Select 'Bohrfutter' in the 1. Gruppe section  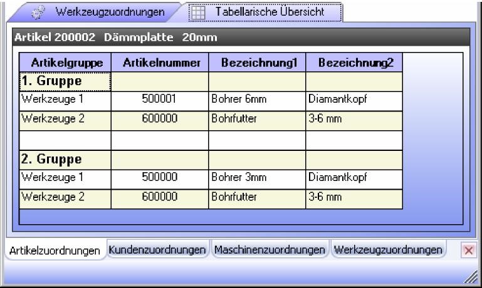(257, 121)
